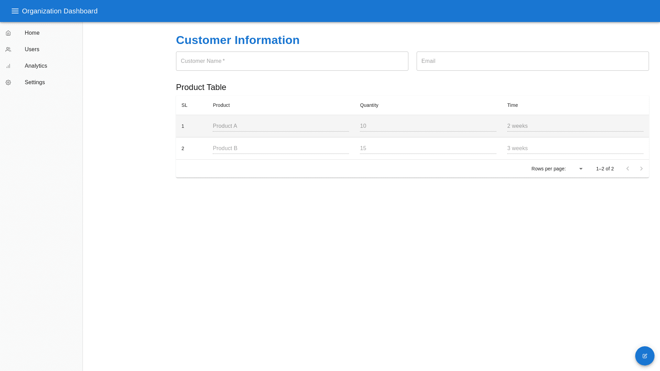660x371 pixels.
Task: Go to previous table page arrow
Action: [x=628, y=169]
